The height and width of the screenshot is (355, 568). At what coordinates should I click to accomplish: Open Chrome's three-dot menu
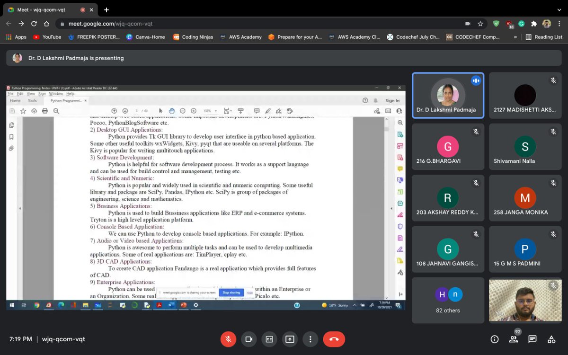click(x=559, y=24)
